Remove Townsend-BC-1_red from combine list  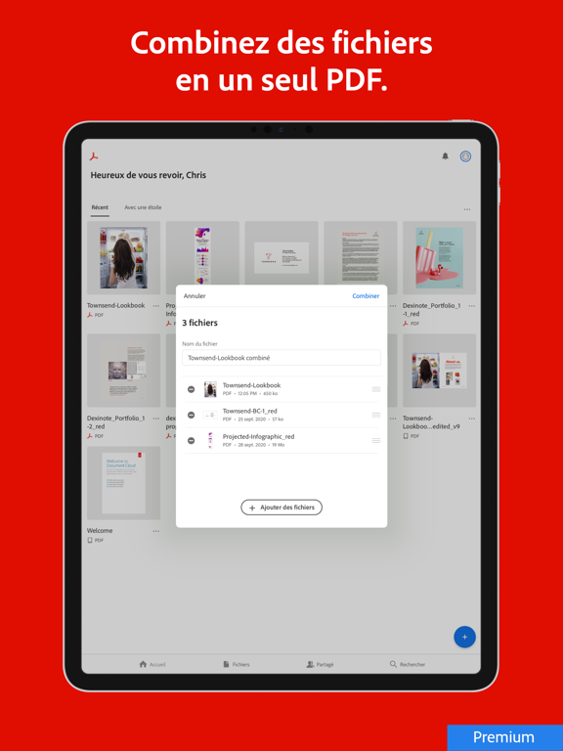coord(191,415)
